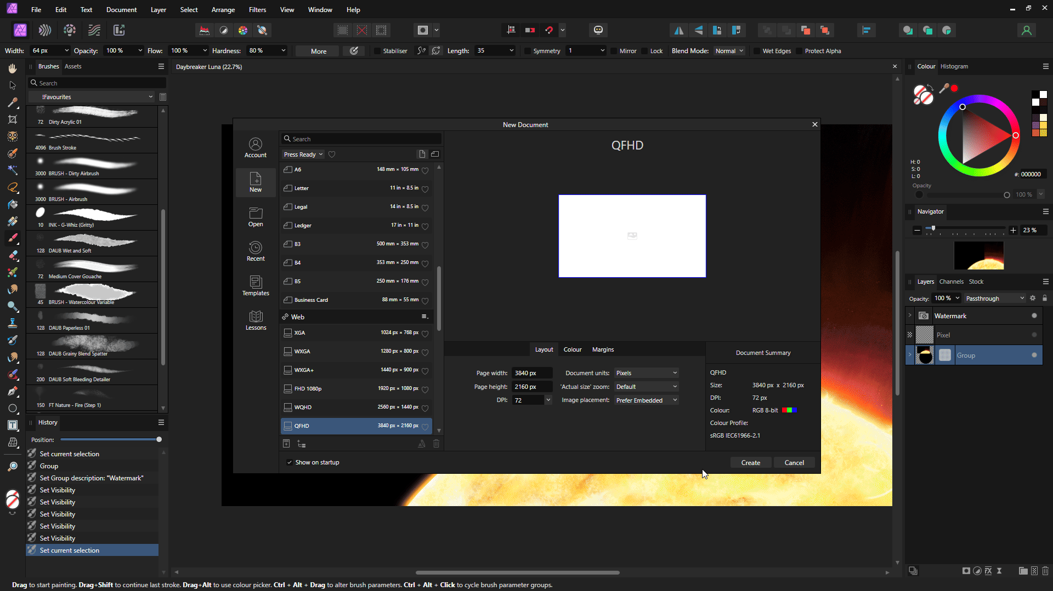This screenshot has height=591, width=1053.
Task: Open the Lessons section in New Document dialog
Action: click(256, 320)
